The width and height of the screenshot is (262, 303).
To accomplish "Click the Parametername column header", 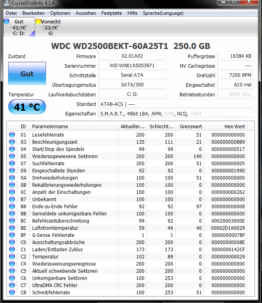I will 74,126.
